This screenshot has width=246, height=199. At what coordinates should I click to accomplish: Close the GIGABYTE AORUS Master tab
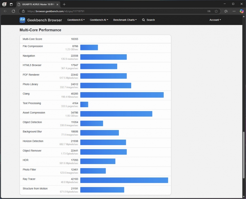click(57, 4)
